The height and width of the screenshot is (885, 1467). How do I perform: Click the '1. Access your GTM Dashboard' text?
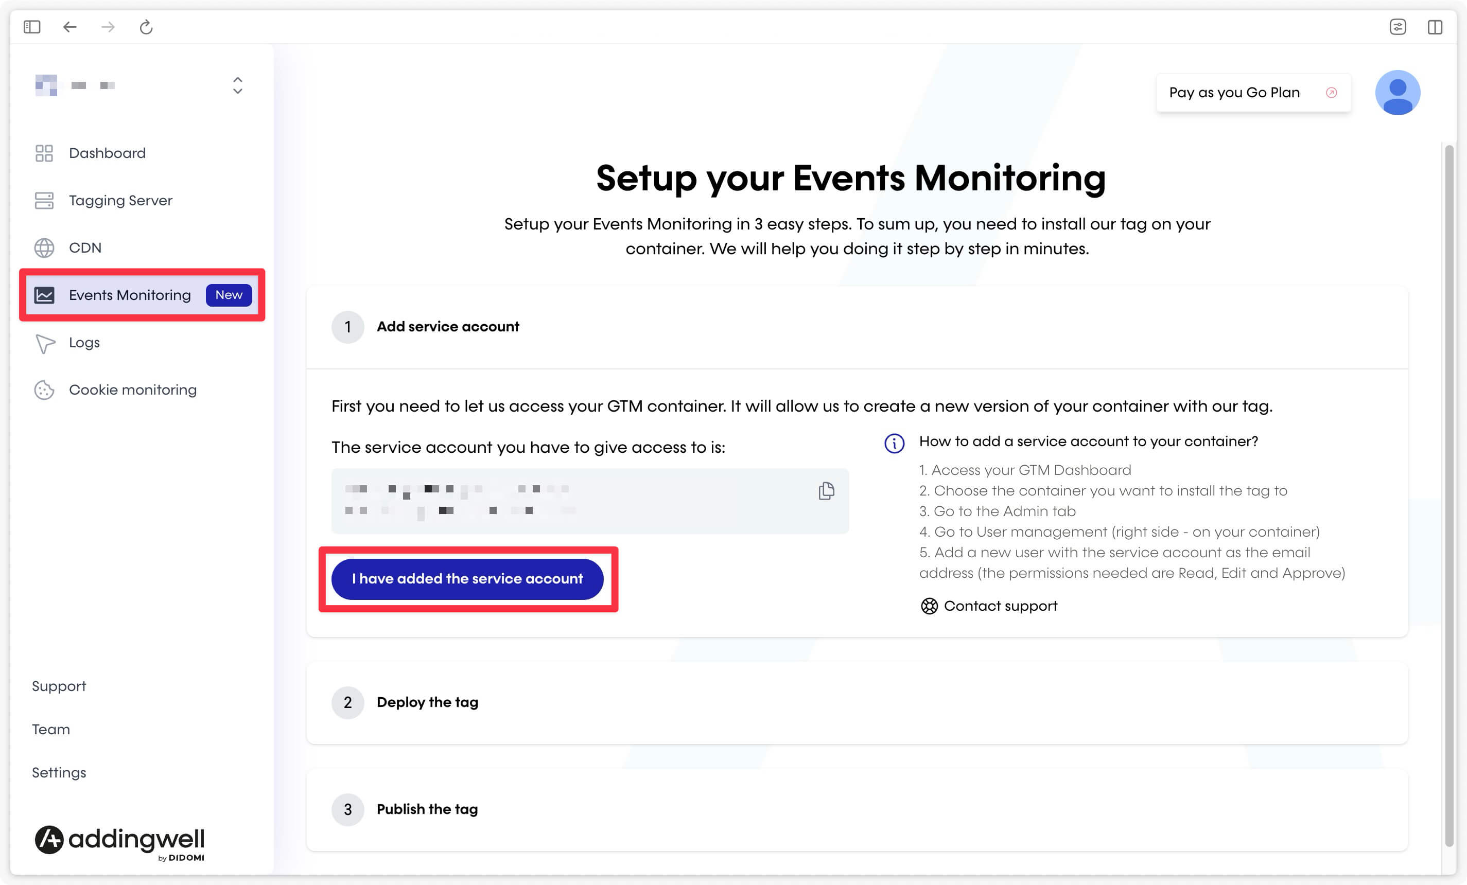coord(1025,470)
